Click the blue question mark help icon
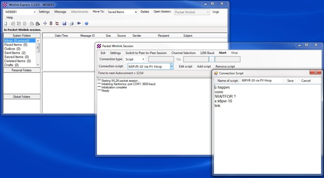This screenshot has height=178, width=324. [87, 23]
